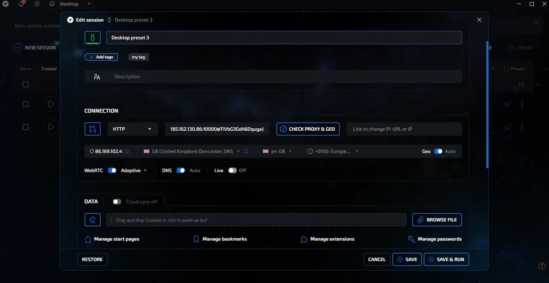This screenshot has height=283, width=549.
Task: Open Manage bookmarks
Action: coord(220,239)
